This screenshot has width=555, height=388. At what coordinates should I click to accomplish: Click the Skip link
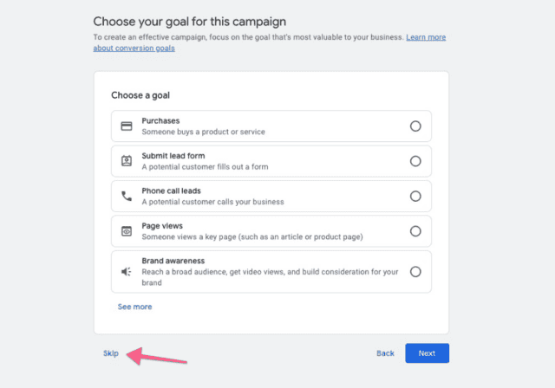click(111, 353)
